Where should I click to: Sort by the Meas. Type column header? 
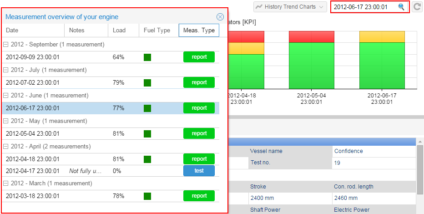point(199,31)
